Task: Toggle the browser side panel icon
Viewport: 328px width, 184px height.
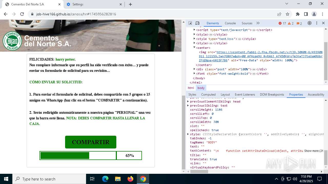Action: pos(306,14)
